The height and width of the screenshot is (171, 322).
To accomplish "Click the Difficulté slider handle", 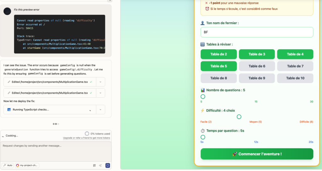I will point(239,117).
